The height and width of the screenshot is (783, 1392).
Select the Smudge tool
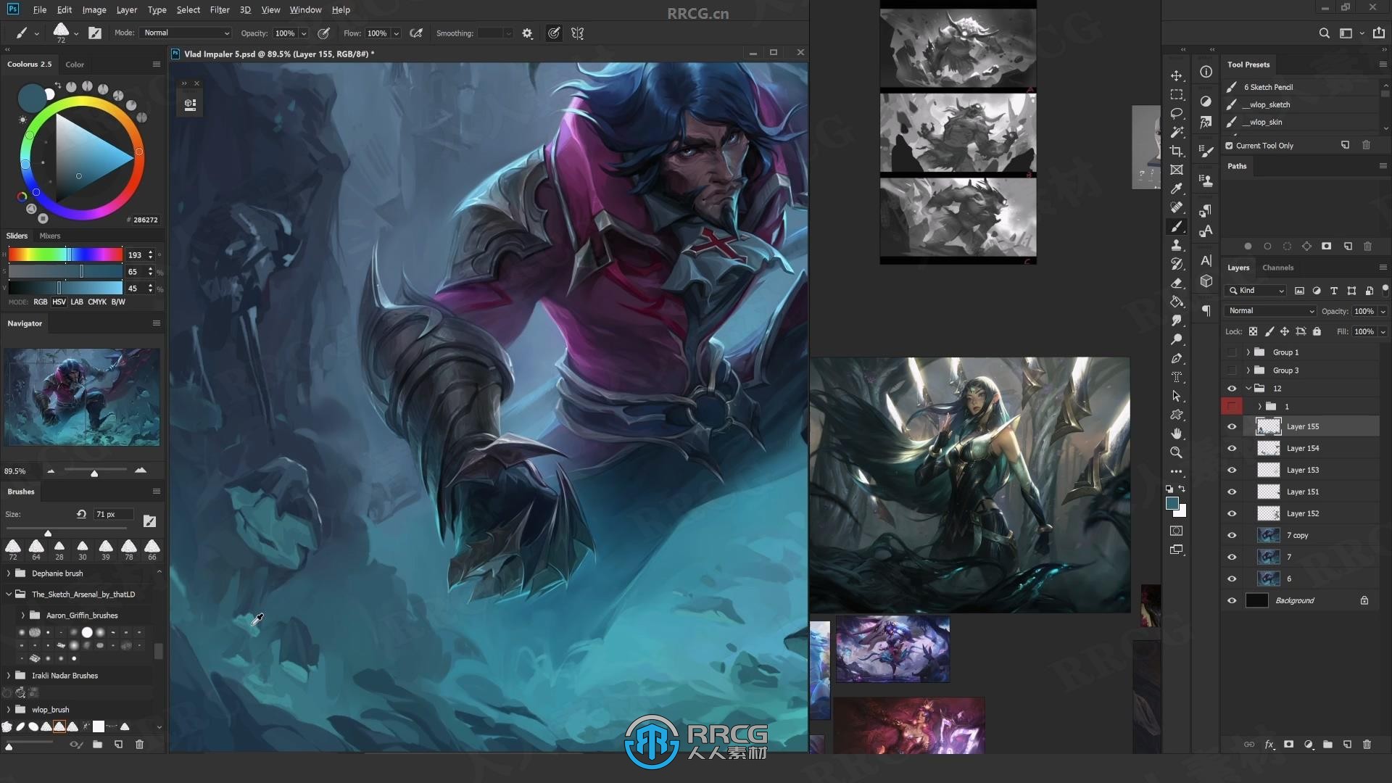pos(1177,321)
